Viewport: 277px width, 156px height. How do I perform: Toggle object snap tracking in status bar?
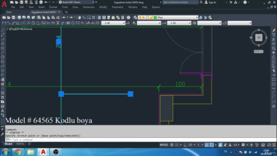click(207, 145)
